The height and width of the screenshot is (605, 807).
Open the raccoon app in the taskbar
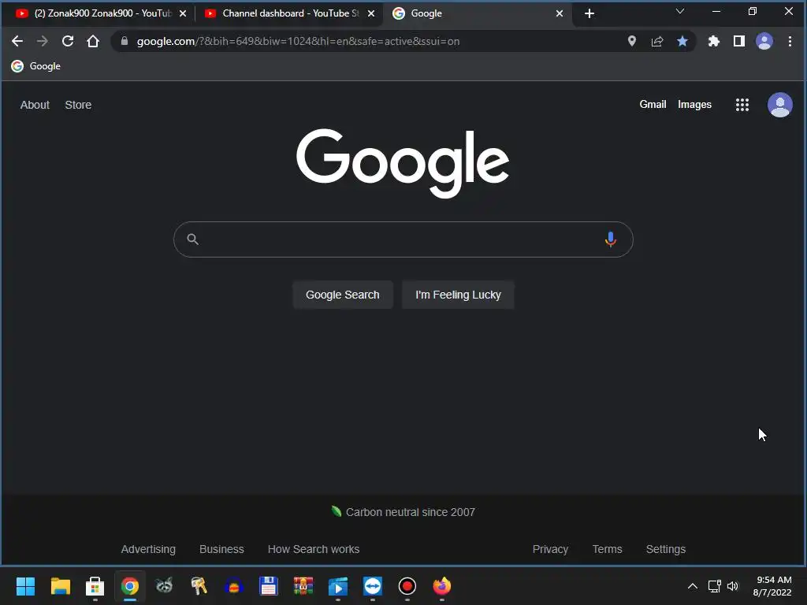tap(164, 586)
